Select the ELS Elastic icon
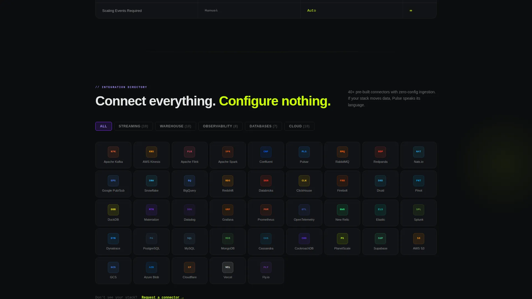 (380, 210)
